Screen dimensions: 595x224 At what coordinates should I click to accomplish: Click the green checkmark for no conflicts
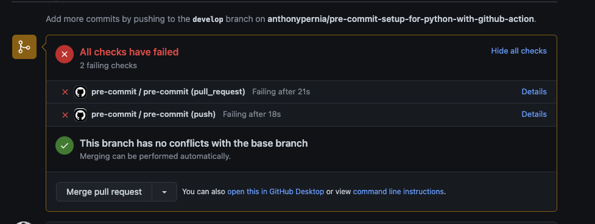pyautogui.click(x=65, y=145)
